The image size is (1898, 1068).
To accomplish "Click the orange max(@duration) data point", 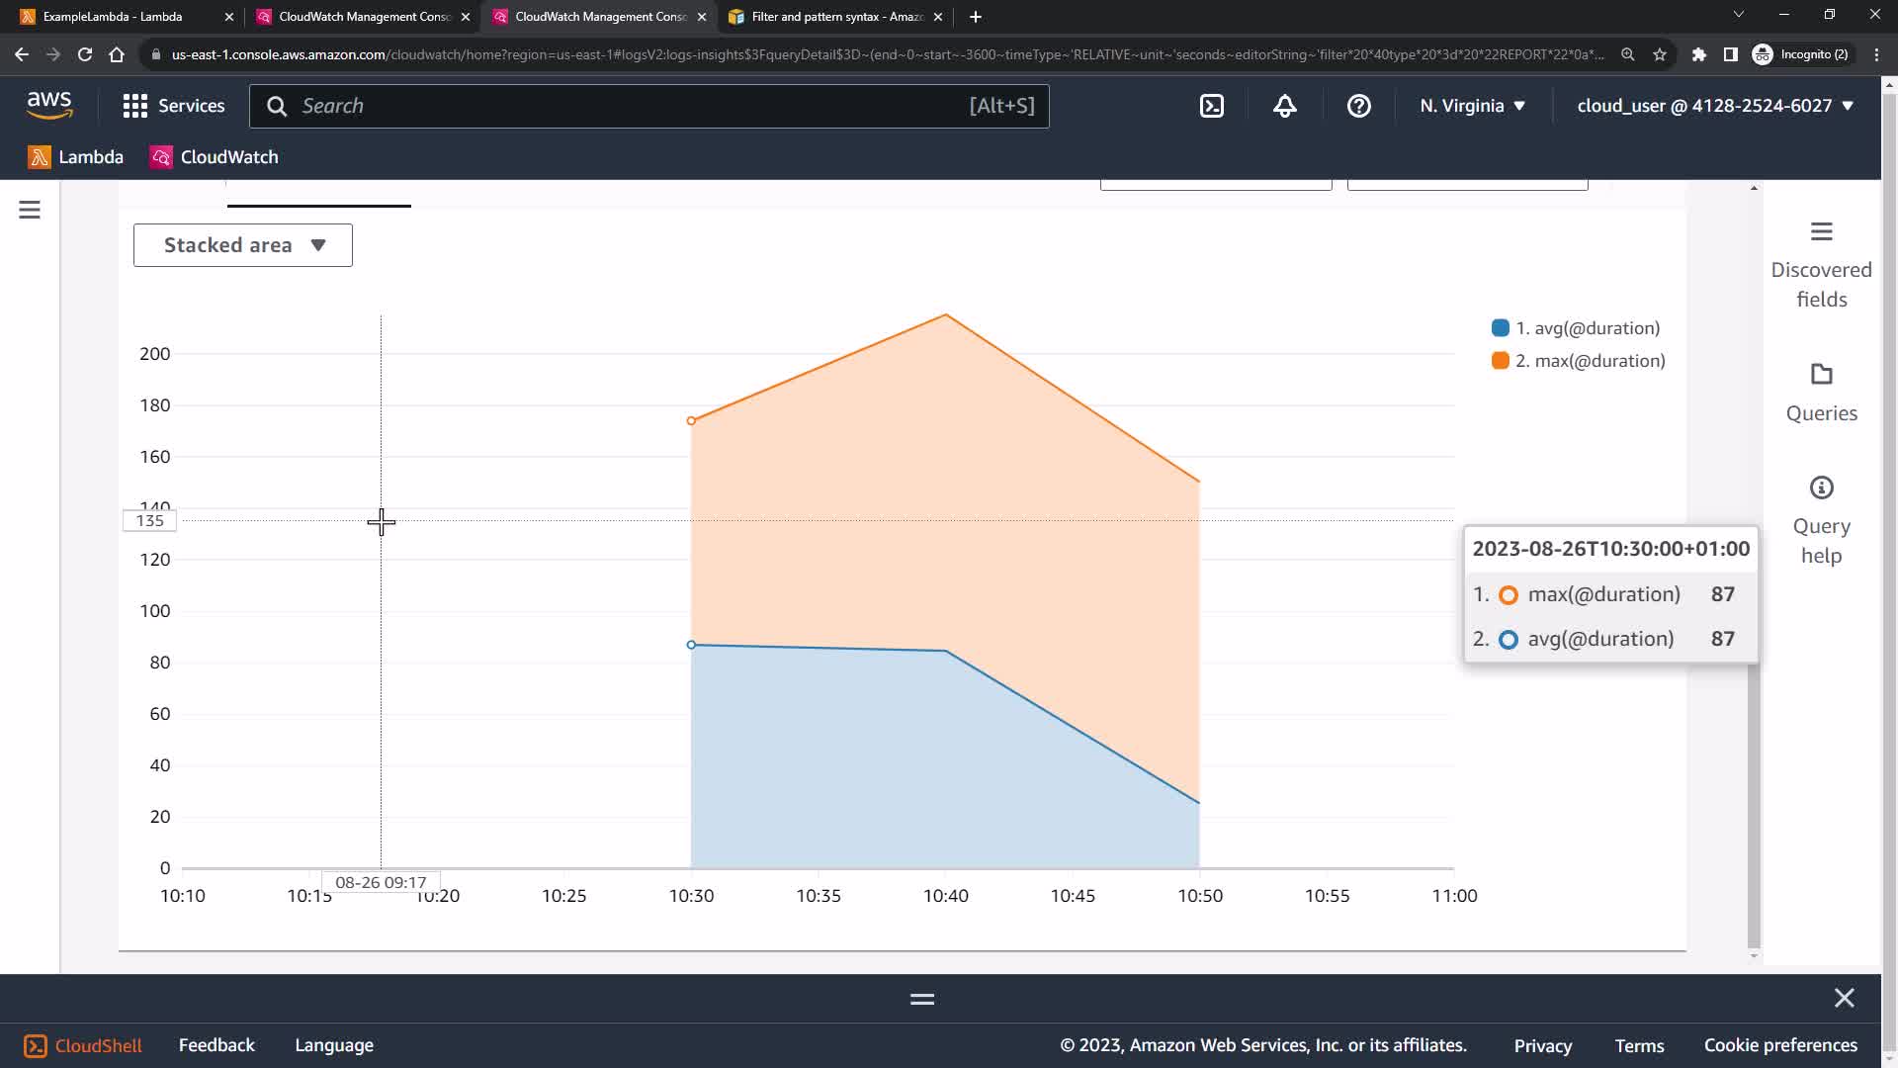I will (691, 421).
